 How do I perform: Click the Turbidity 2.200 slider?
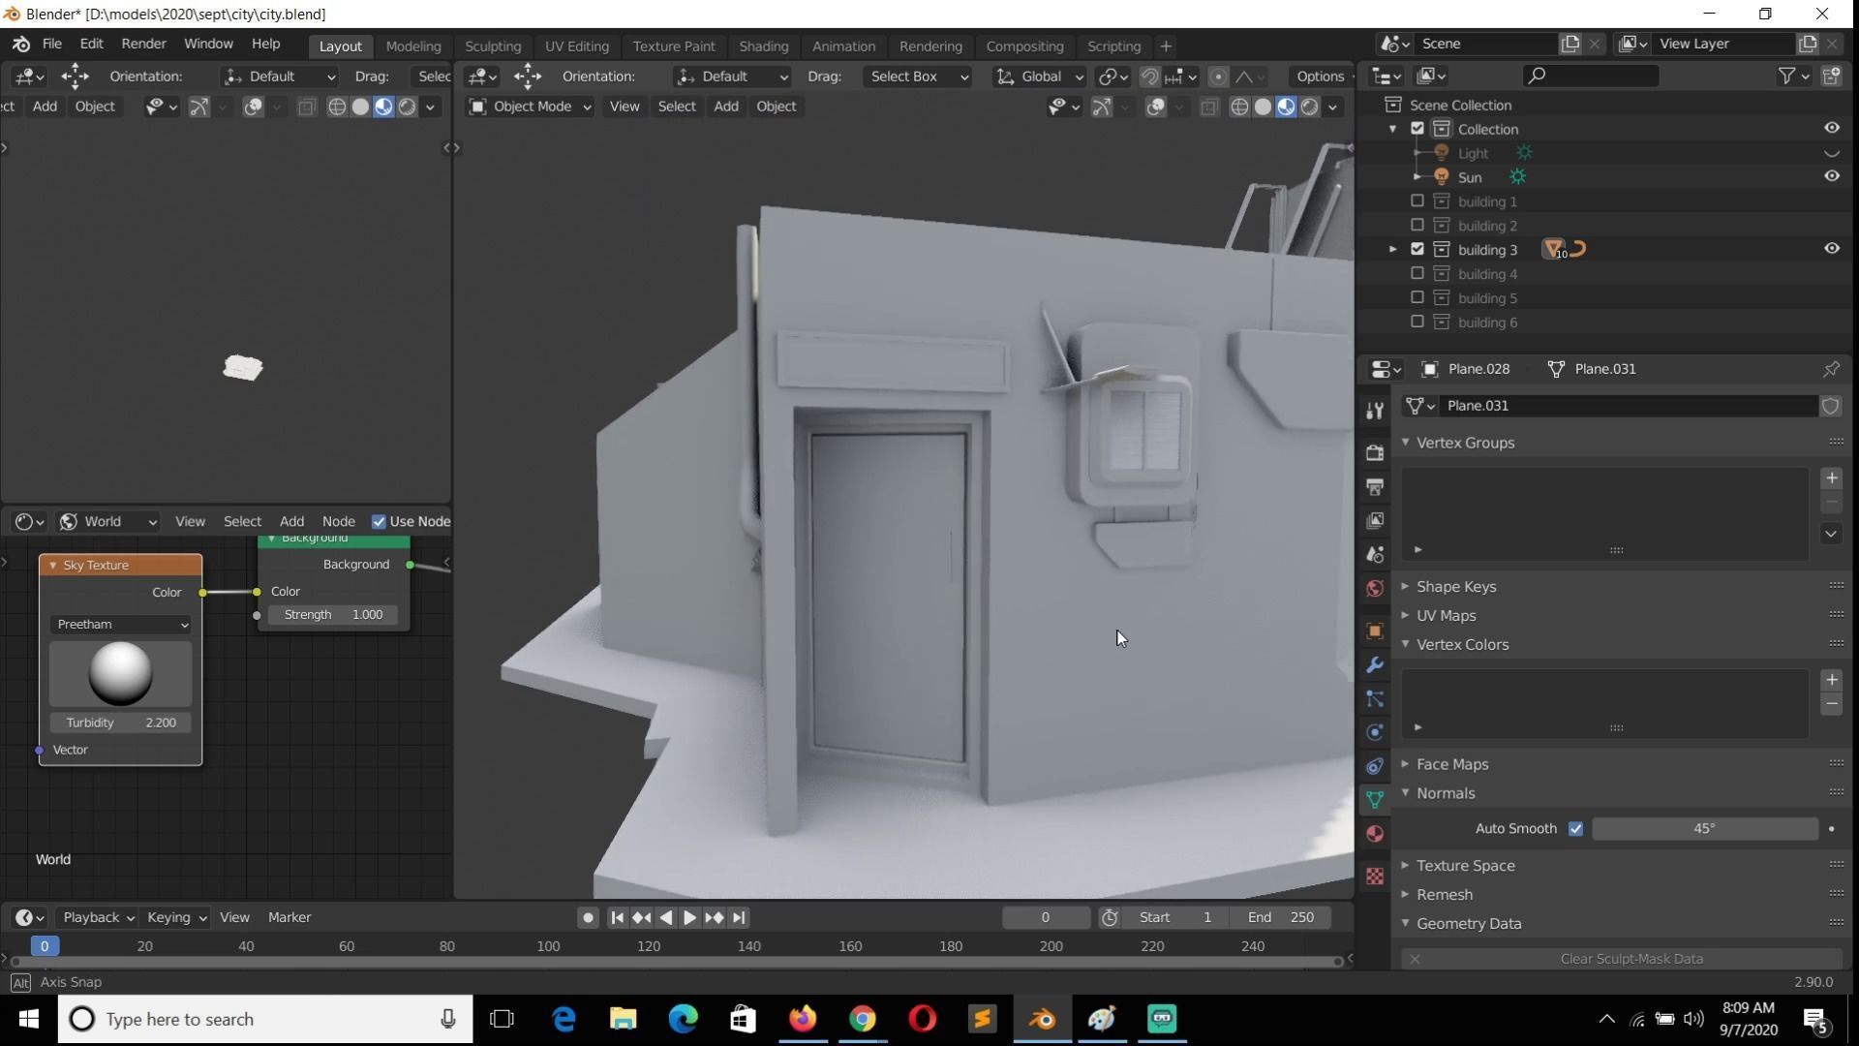tap(121, 723)
